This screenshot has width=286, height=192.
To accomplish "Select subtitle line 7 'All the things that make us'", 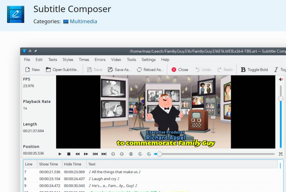I will [x=151, y=172].
